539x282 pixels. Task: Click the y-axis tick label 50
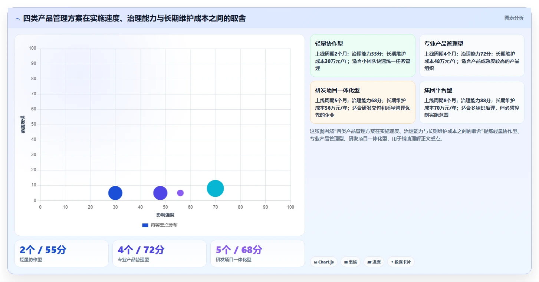pos(34,125)
